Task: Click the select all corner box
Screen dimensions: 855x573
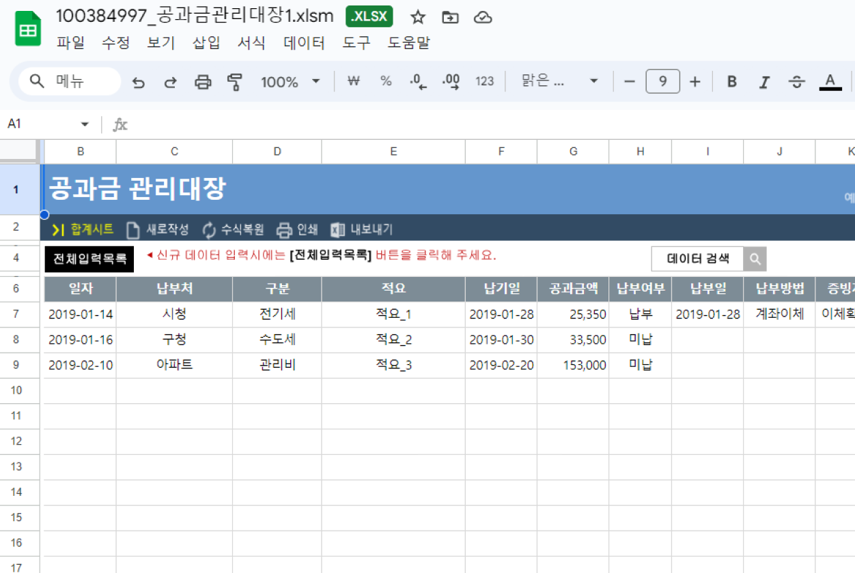Action: [x=19, y=151]
